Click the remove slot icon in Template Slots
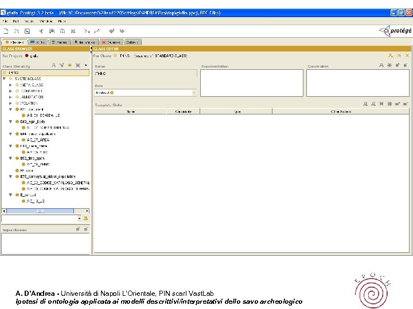Image resolution: width=413 pixels, height=309 pixels. pos(406,104)
